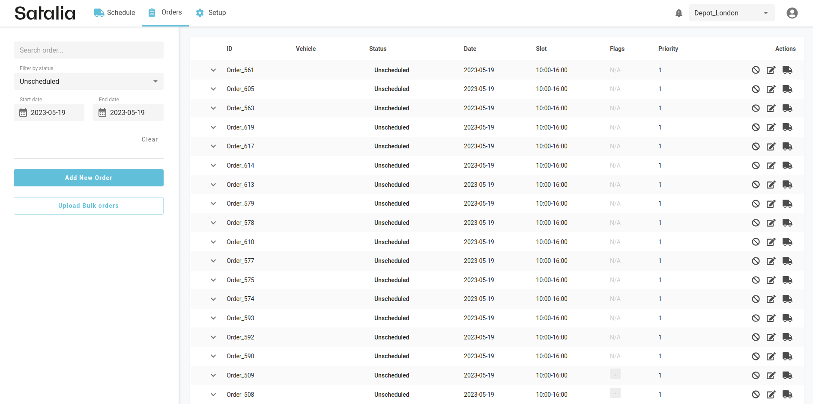Click the flags ellipsis badge for Order_509
Image resolution: width=813 pixels, height=404 pixels.
(615, 374)
